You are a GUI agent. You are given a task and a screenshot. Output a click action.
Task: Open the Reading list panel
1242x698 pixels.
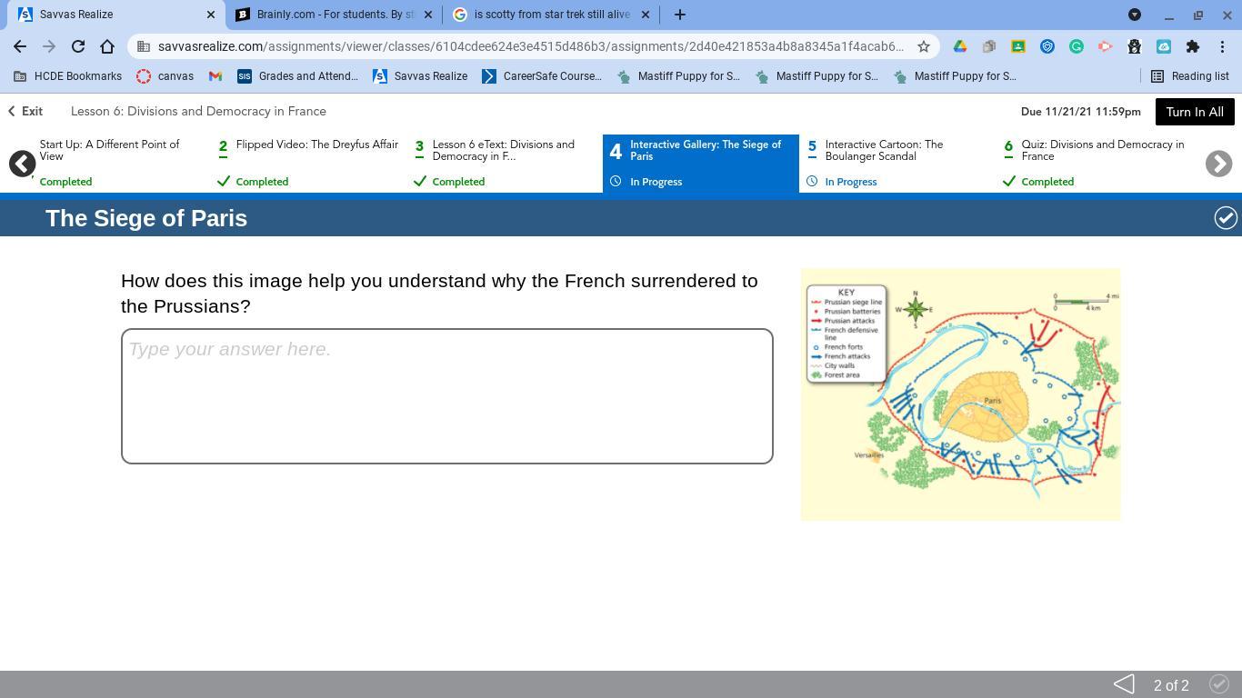(x=1190, y=76)
